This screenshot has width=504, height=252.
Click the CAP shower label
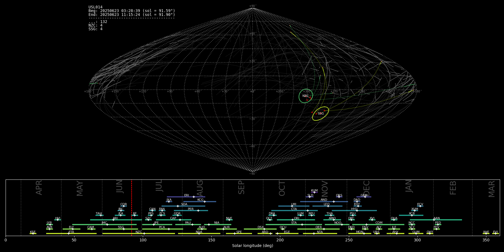173,218
